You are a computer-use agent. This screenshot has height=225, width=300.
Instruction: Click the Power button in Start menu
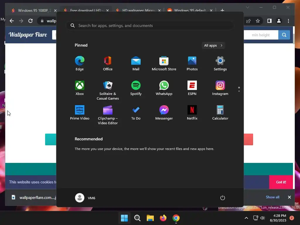223,198
